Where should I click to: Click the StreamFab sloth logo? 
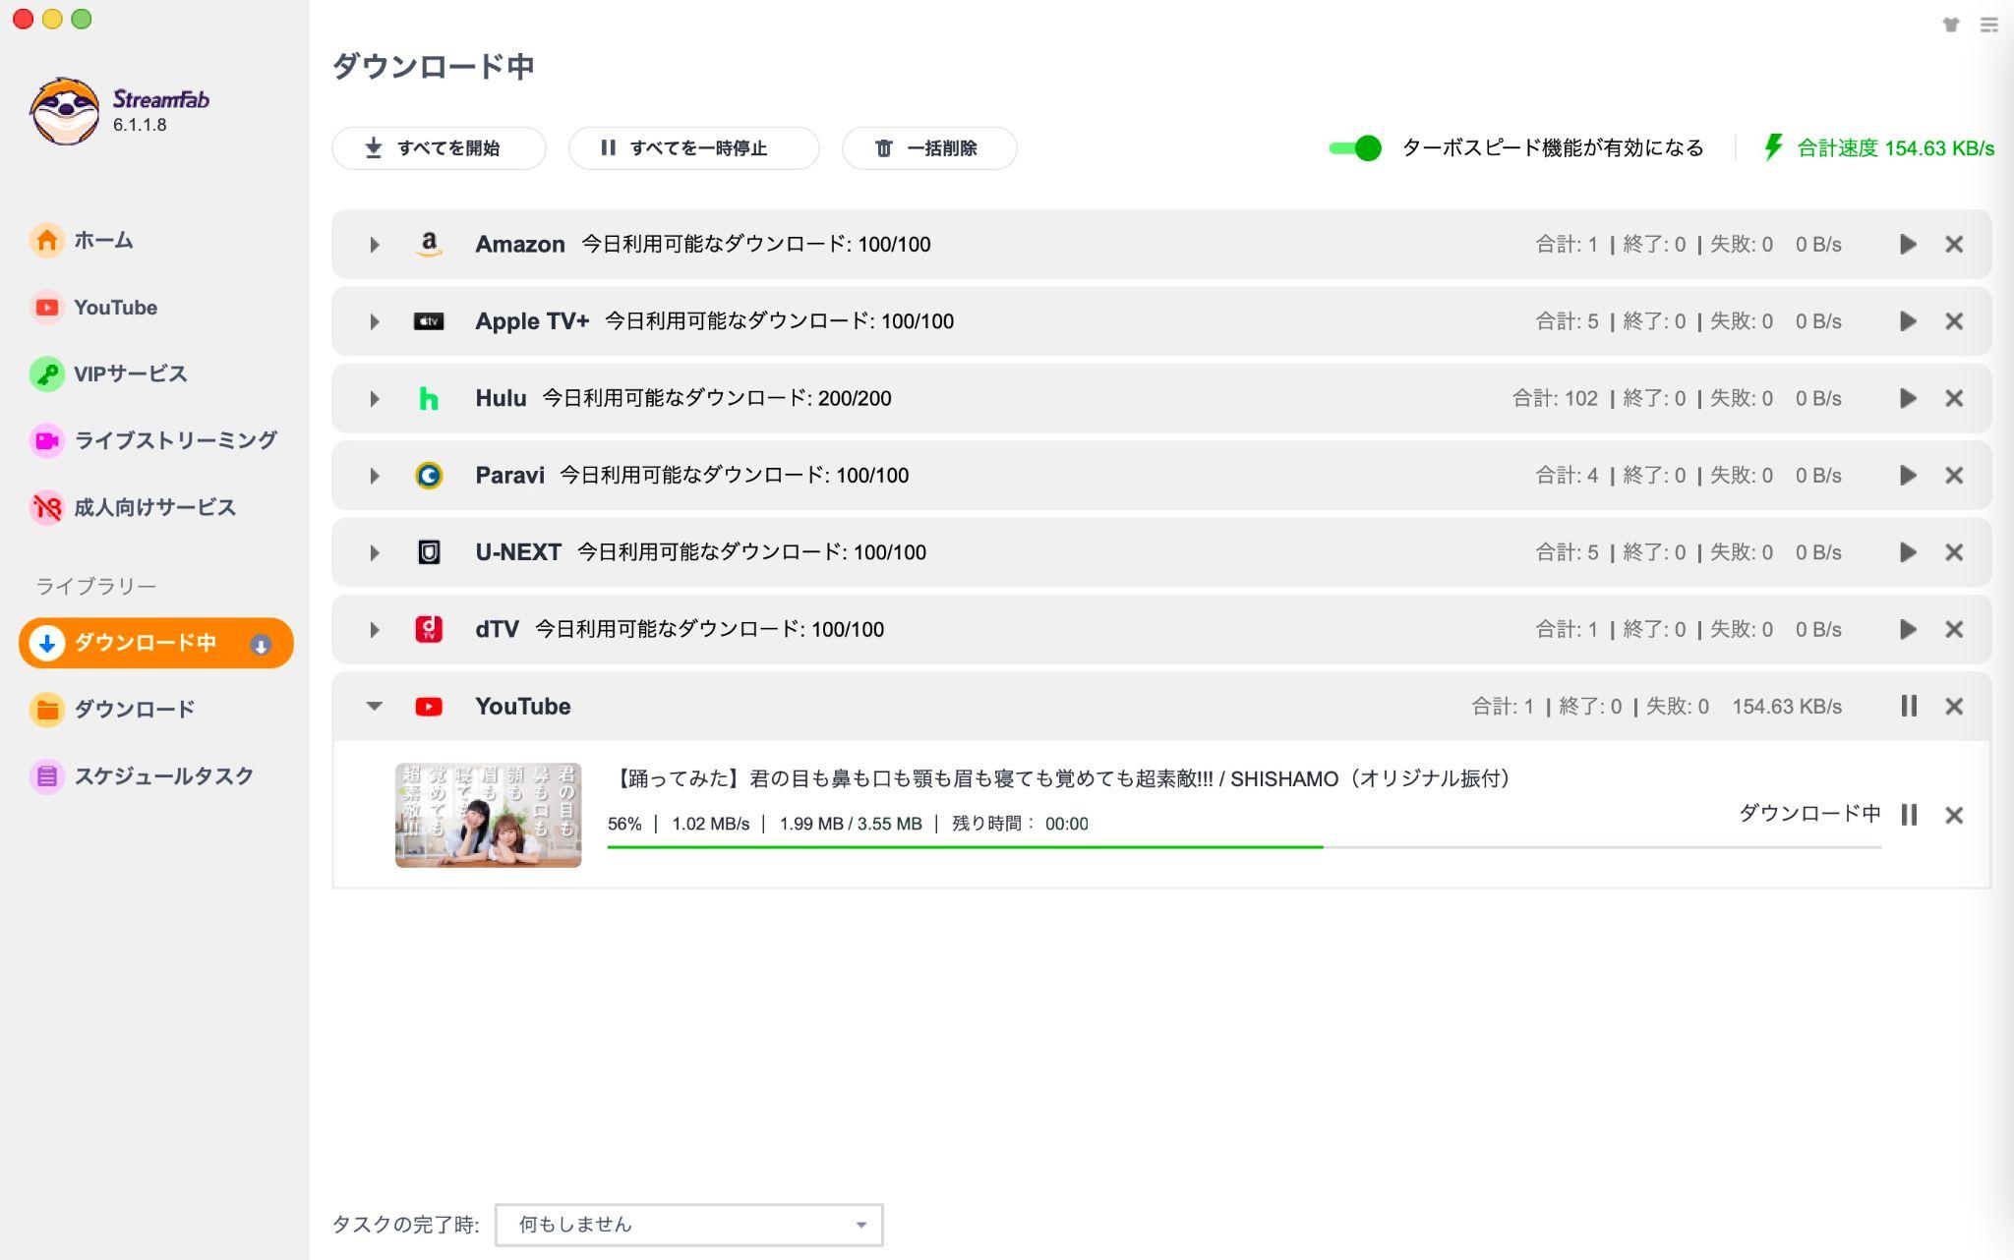point(65,111)
